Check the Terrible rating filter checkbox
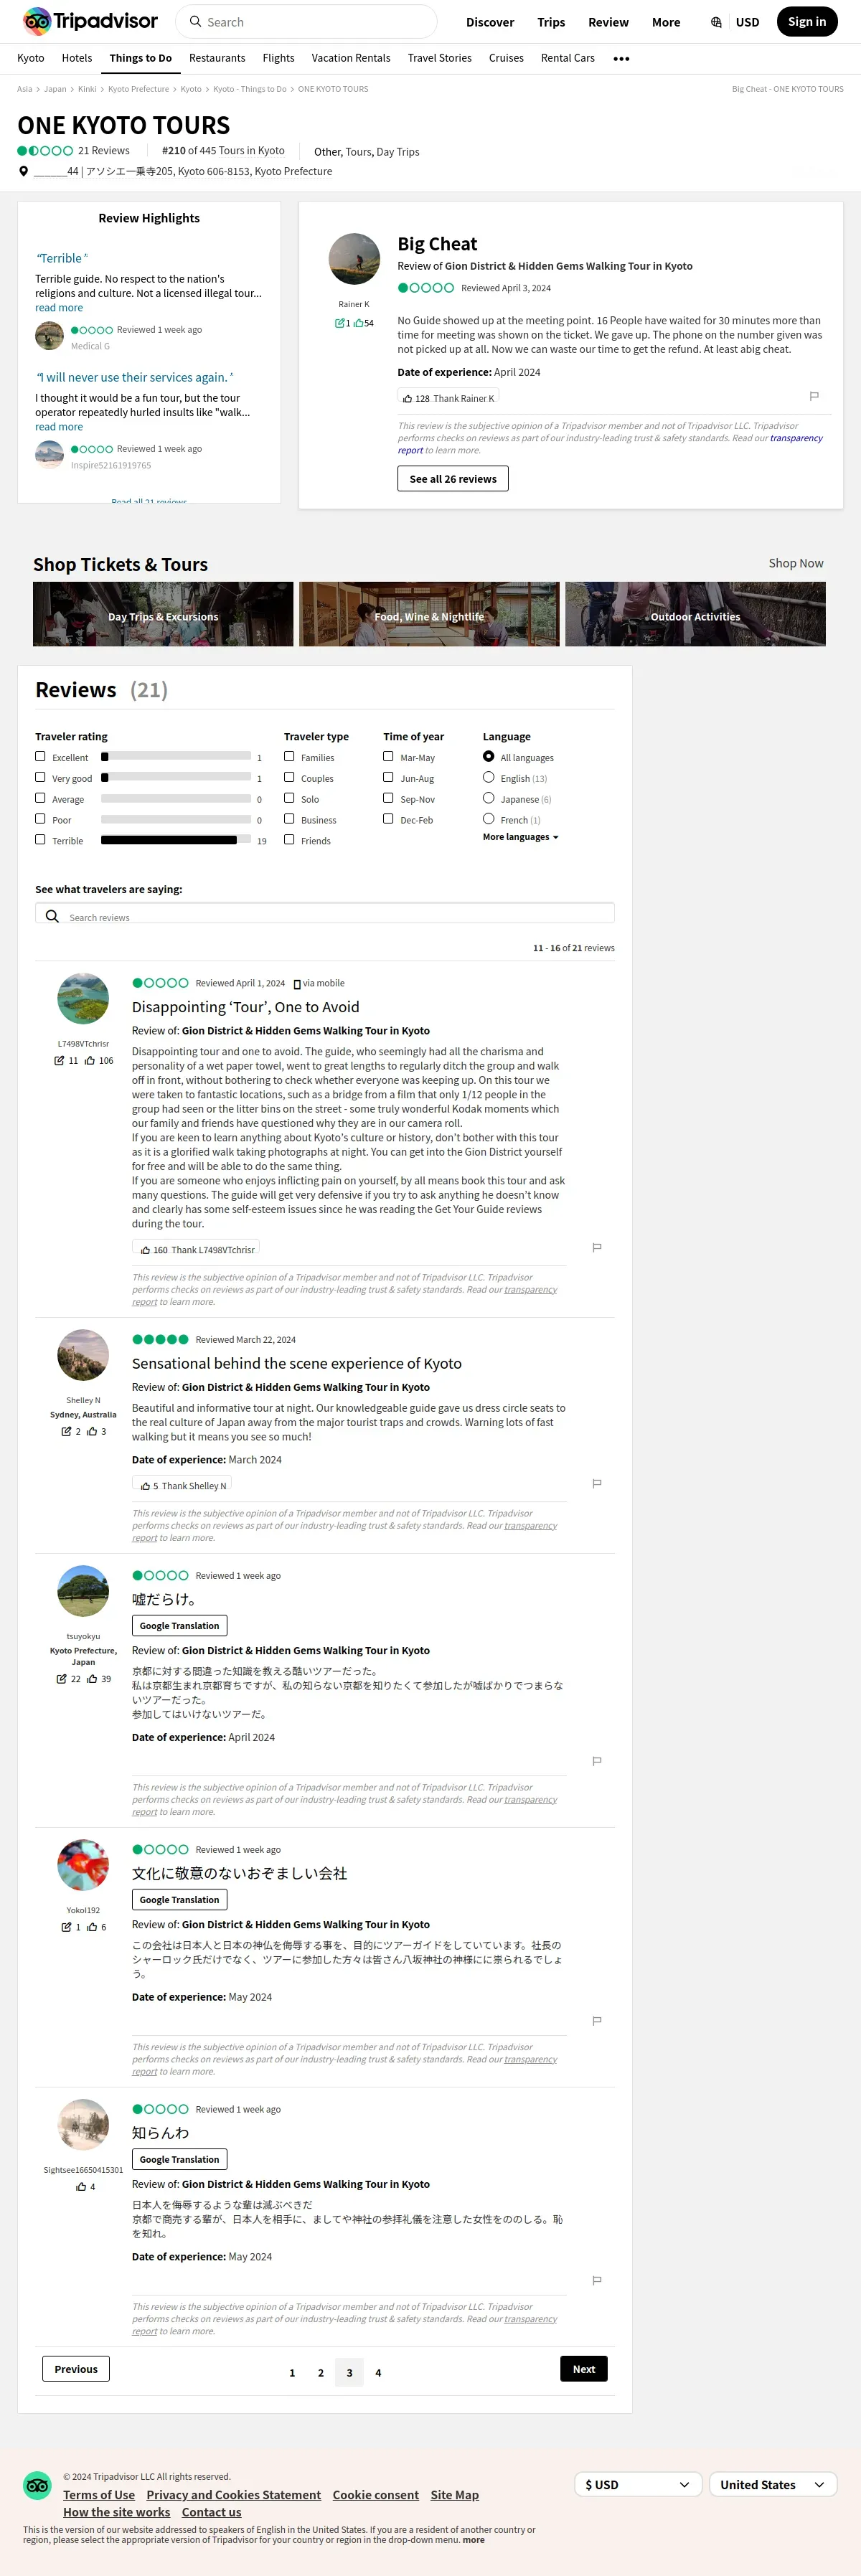 pos(40,839)
